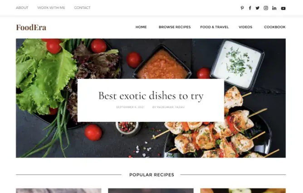Click the September 6, 2021 post date
Viewport: 303px width, 193px height.
pos(130,107)
